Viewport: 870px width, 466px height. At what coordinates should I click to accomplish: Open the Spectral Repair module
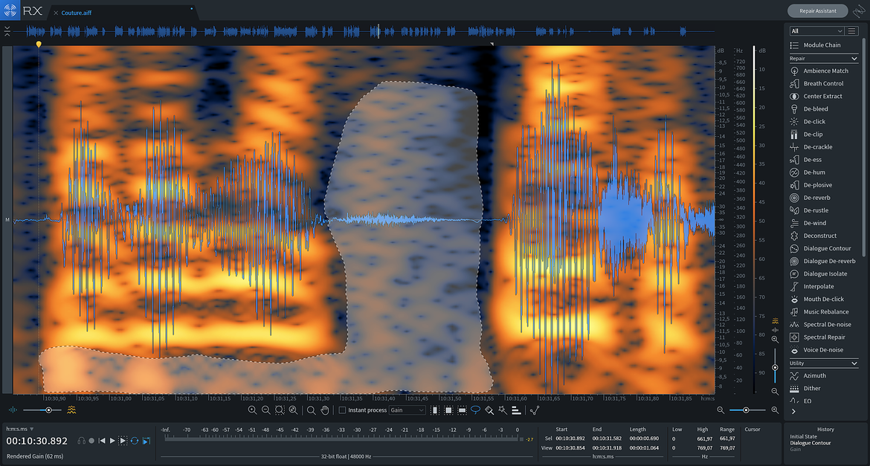[x=824, y=337]
